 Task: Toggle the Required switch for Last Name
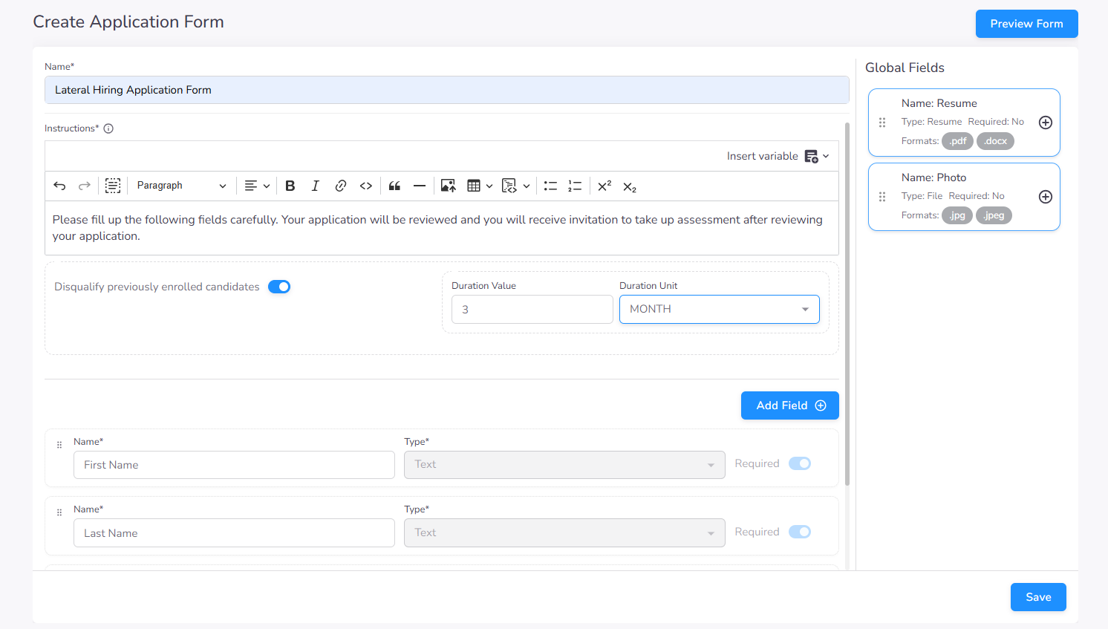[x=799, y=532]
